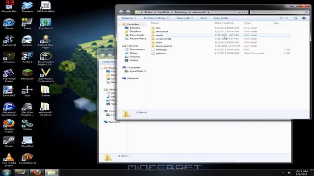Open the Recycle Bin desktop icon
Screen dimensions: 314x176
point(9,6)
